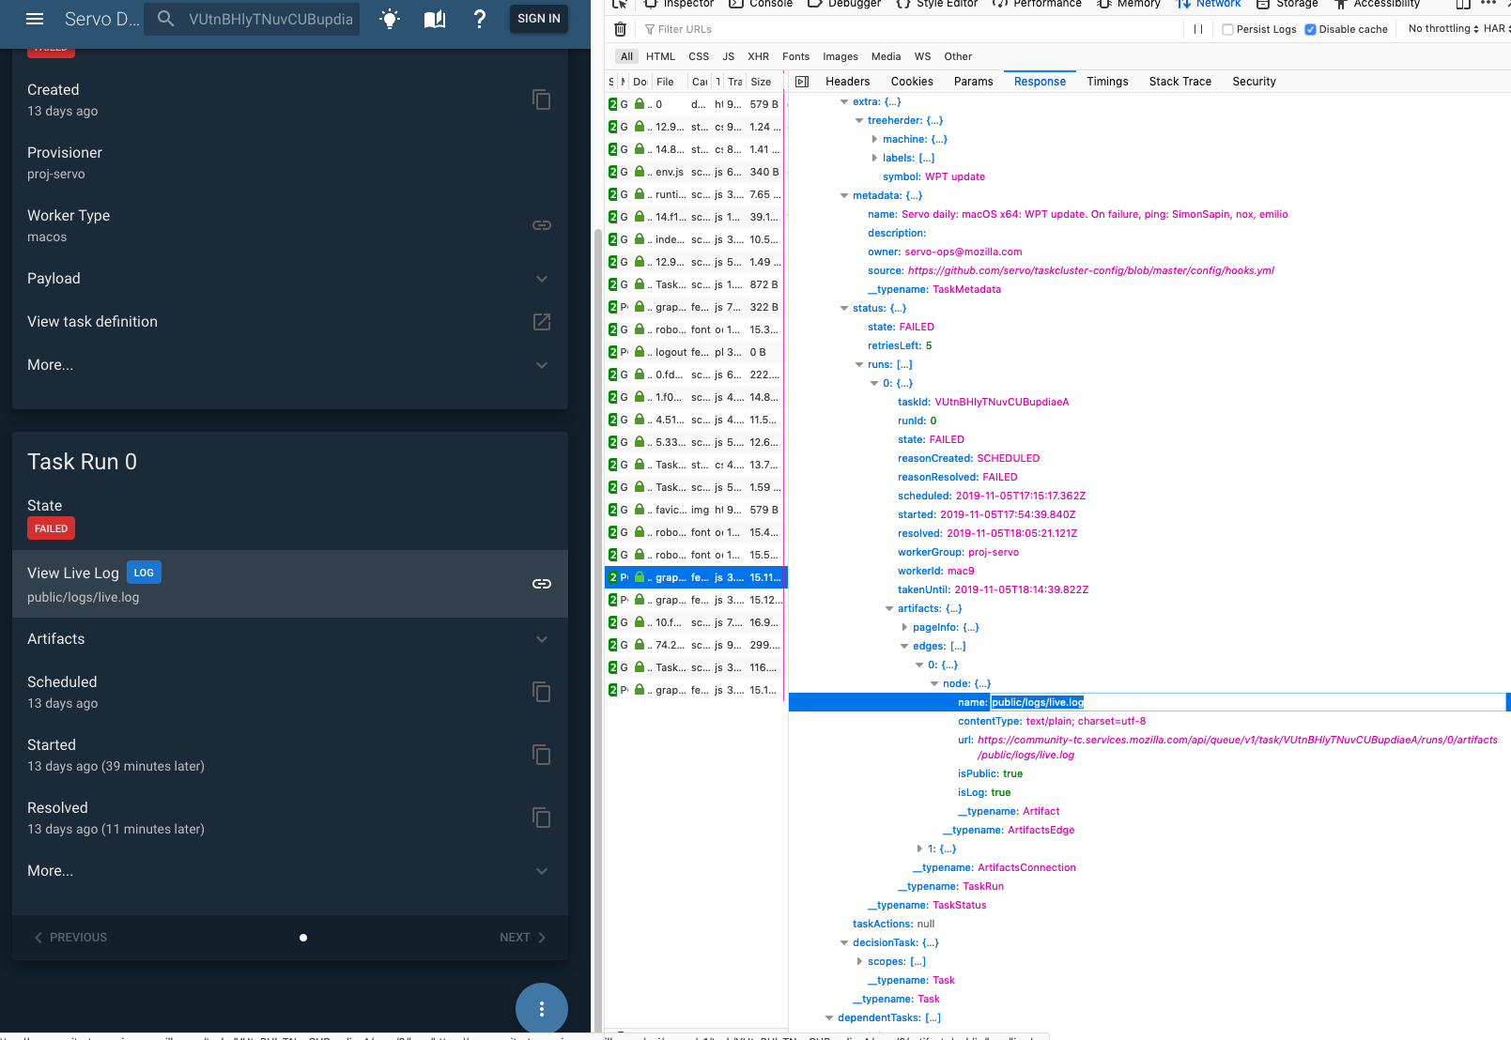
Task: Click the Worker Type link icon
Action: point(542,224)
